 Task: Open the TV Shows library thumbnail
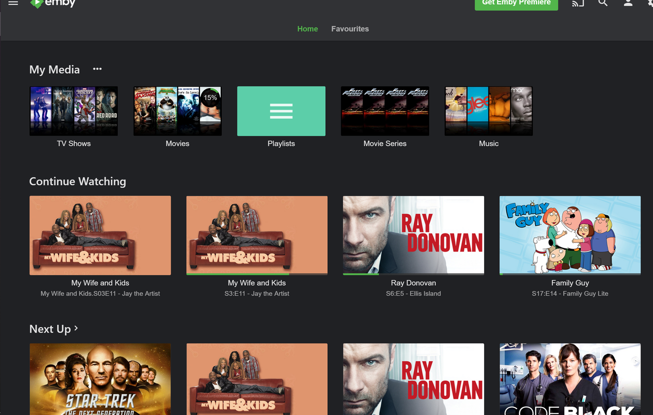[74, 111]
